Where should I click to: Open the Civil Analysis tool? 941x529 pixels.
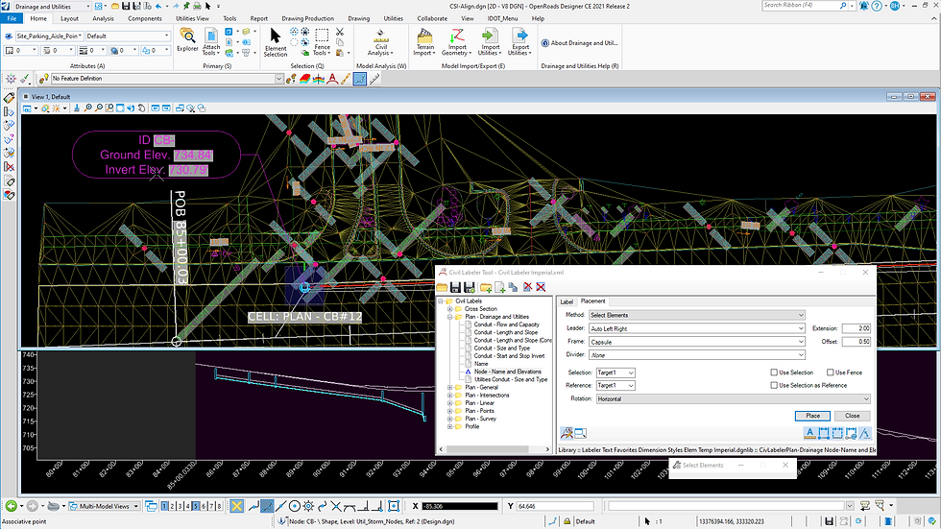coord(380,39)
